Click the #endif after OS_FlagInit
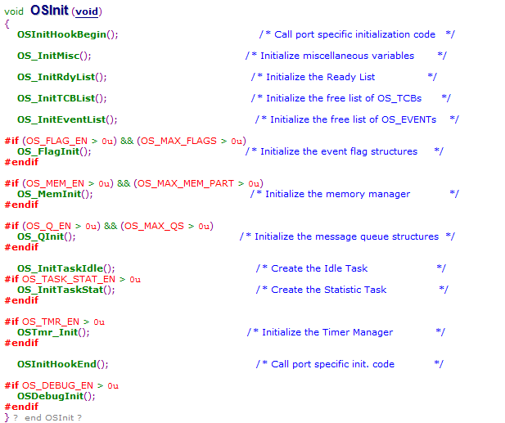 coord(21,162)
